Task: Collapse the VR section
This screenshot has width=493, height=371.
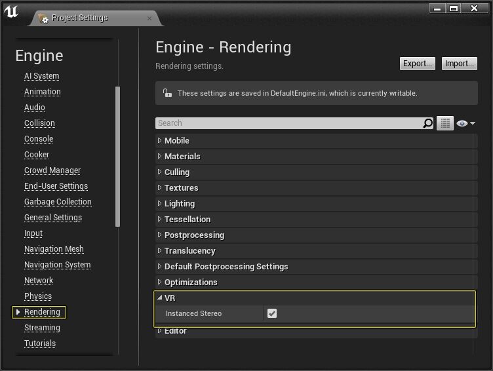Action: (x=169, y=298)
